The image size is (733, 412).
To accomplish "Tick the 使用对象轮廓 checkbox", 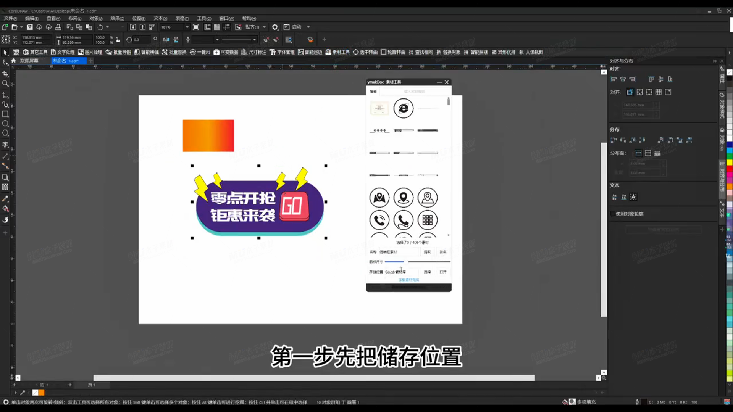I will coord(613,214).
